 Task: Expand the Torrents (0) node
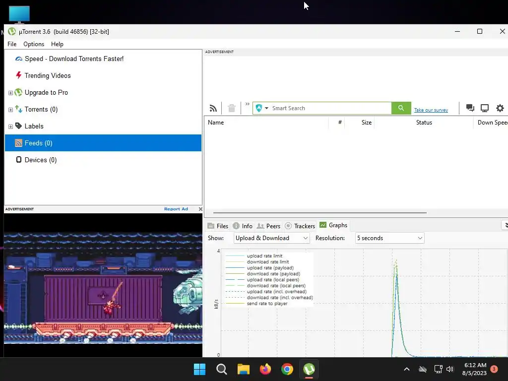(10, 110)
